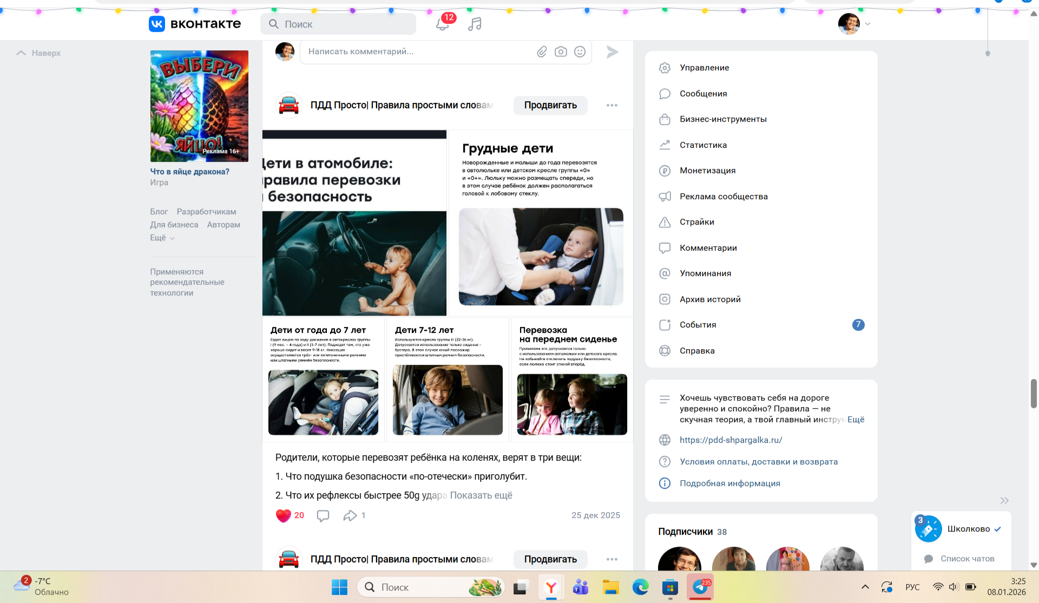The height and width of the screenshot is (603, 1039).
Task: Click the camera icon in comment field
Action: [x=561, y=52]
